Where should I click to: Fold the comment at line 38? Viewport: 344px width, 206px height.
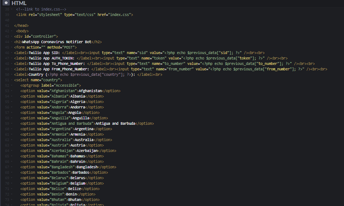(x=12, y=9)
